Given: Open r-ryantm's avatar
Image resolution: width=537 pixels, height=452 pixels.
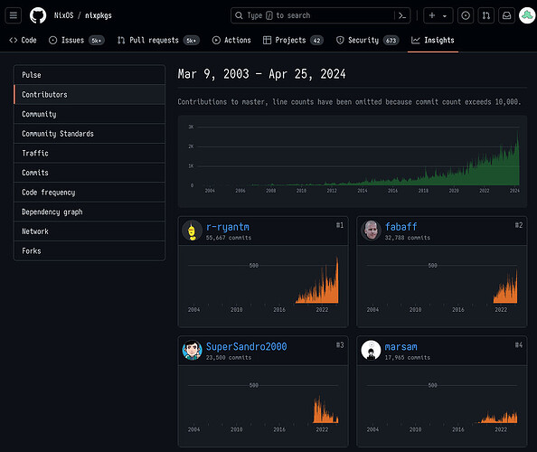Looking at the screenshot, I should (x=192, y=231).
